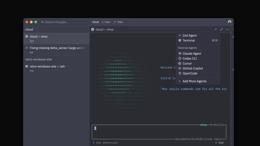Click the 7m timestamp under retro-windows-site — zsh
This screenshot has width=260, height=146.
click(32, 71)
